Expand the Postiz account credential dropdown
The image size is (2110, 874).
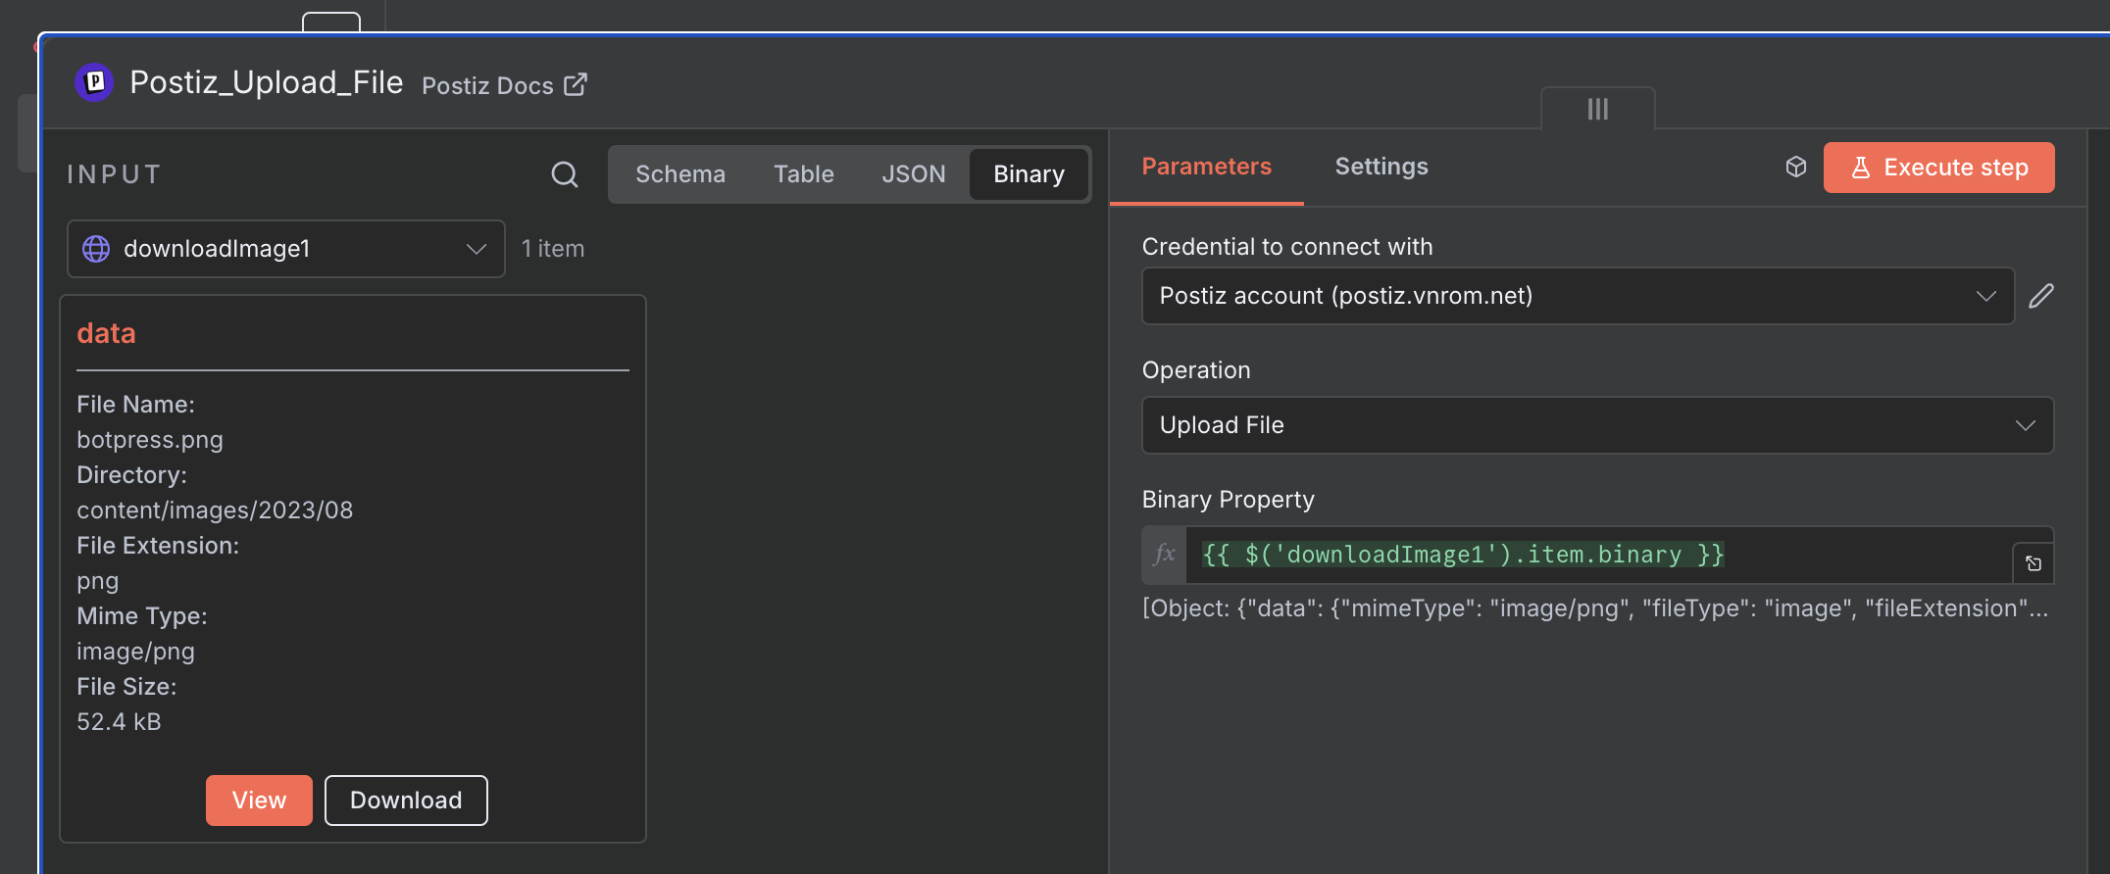(x=1578, y=296)
